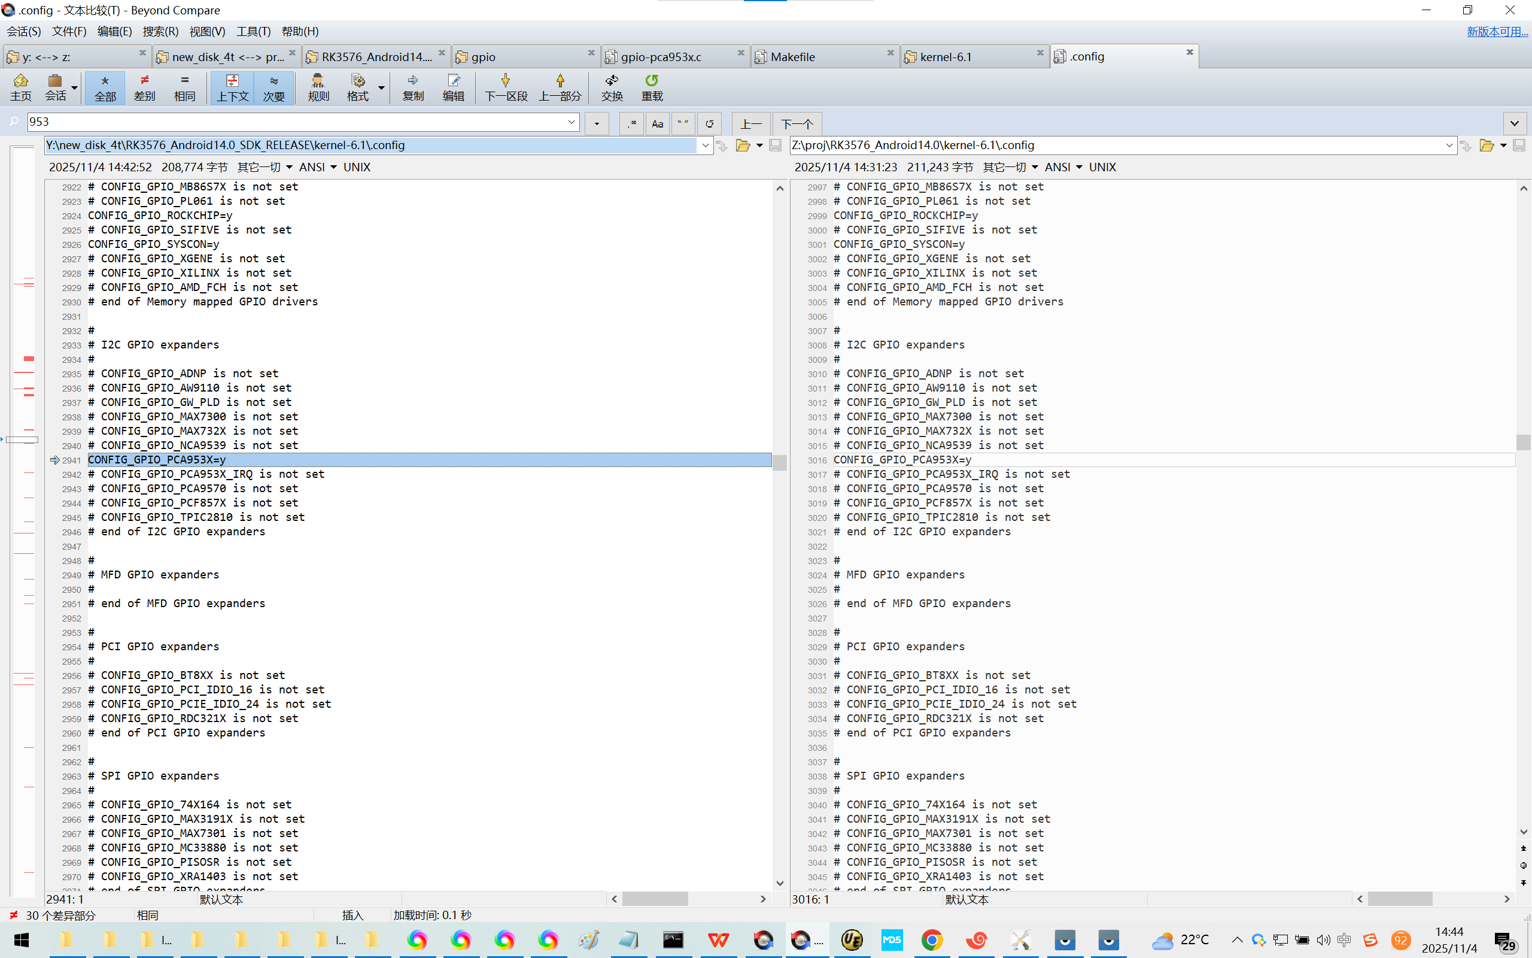Open left file ANSI encoding dropdown
1532x958 pixels.
(318, 167)
